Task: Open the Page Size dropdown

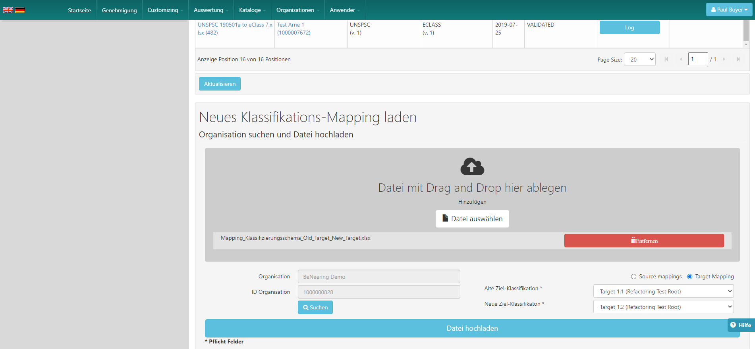Action: coord(639,59)
